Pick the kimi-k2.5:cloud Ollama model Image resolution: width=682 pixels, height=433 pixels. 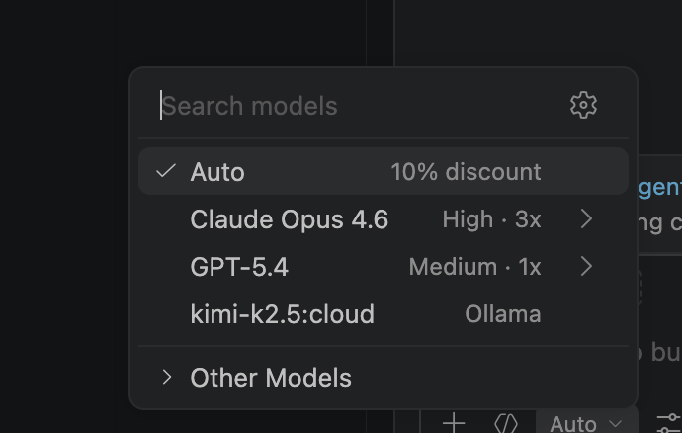point(282,314)
